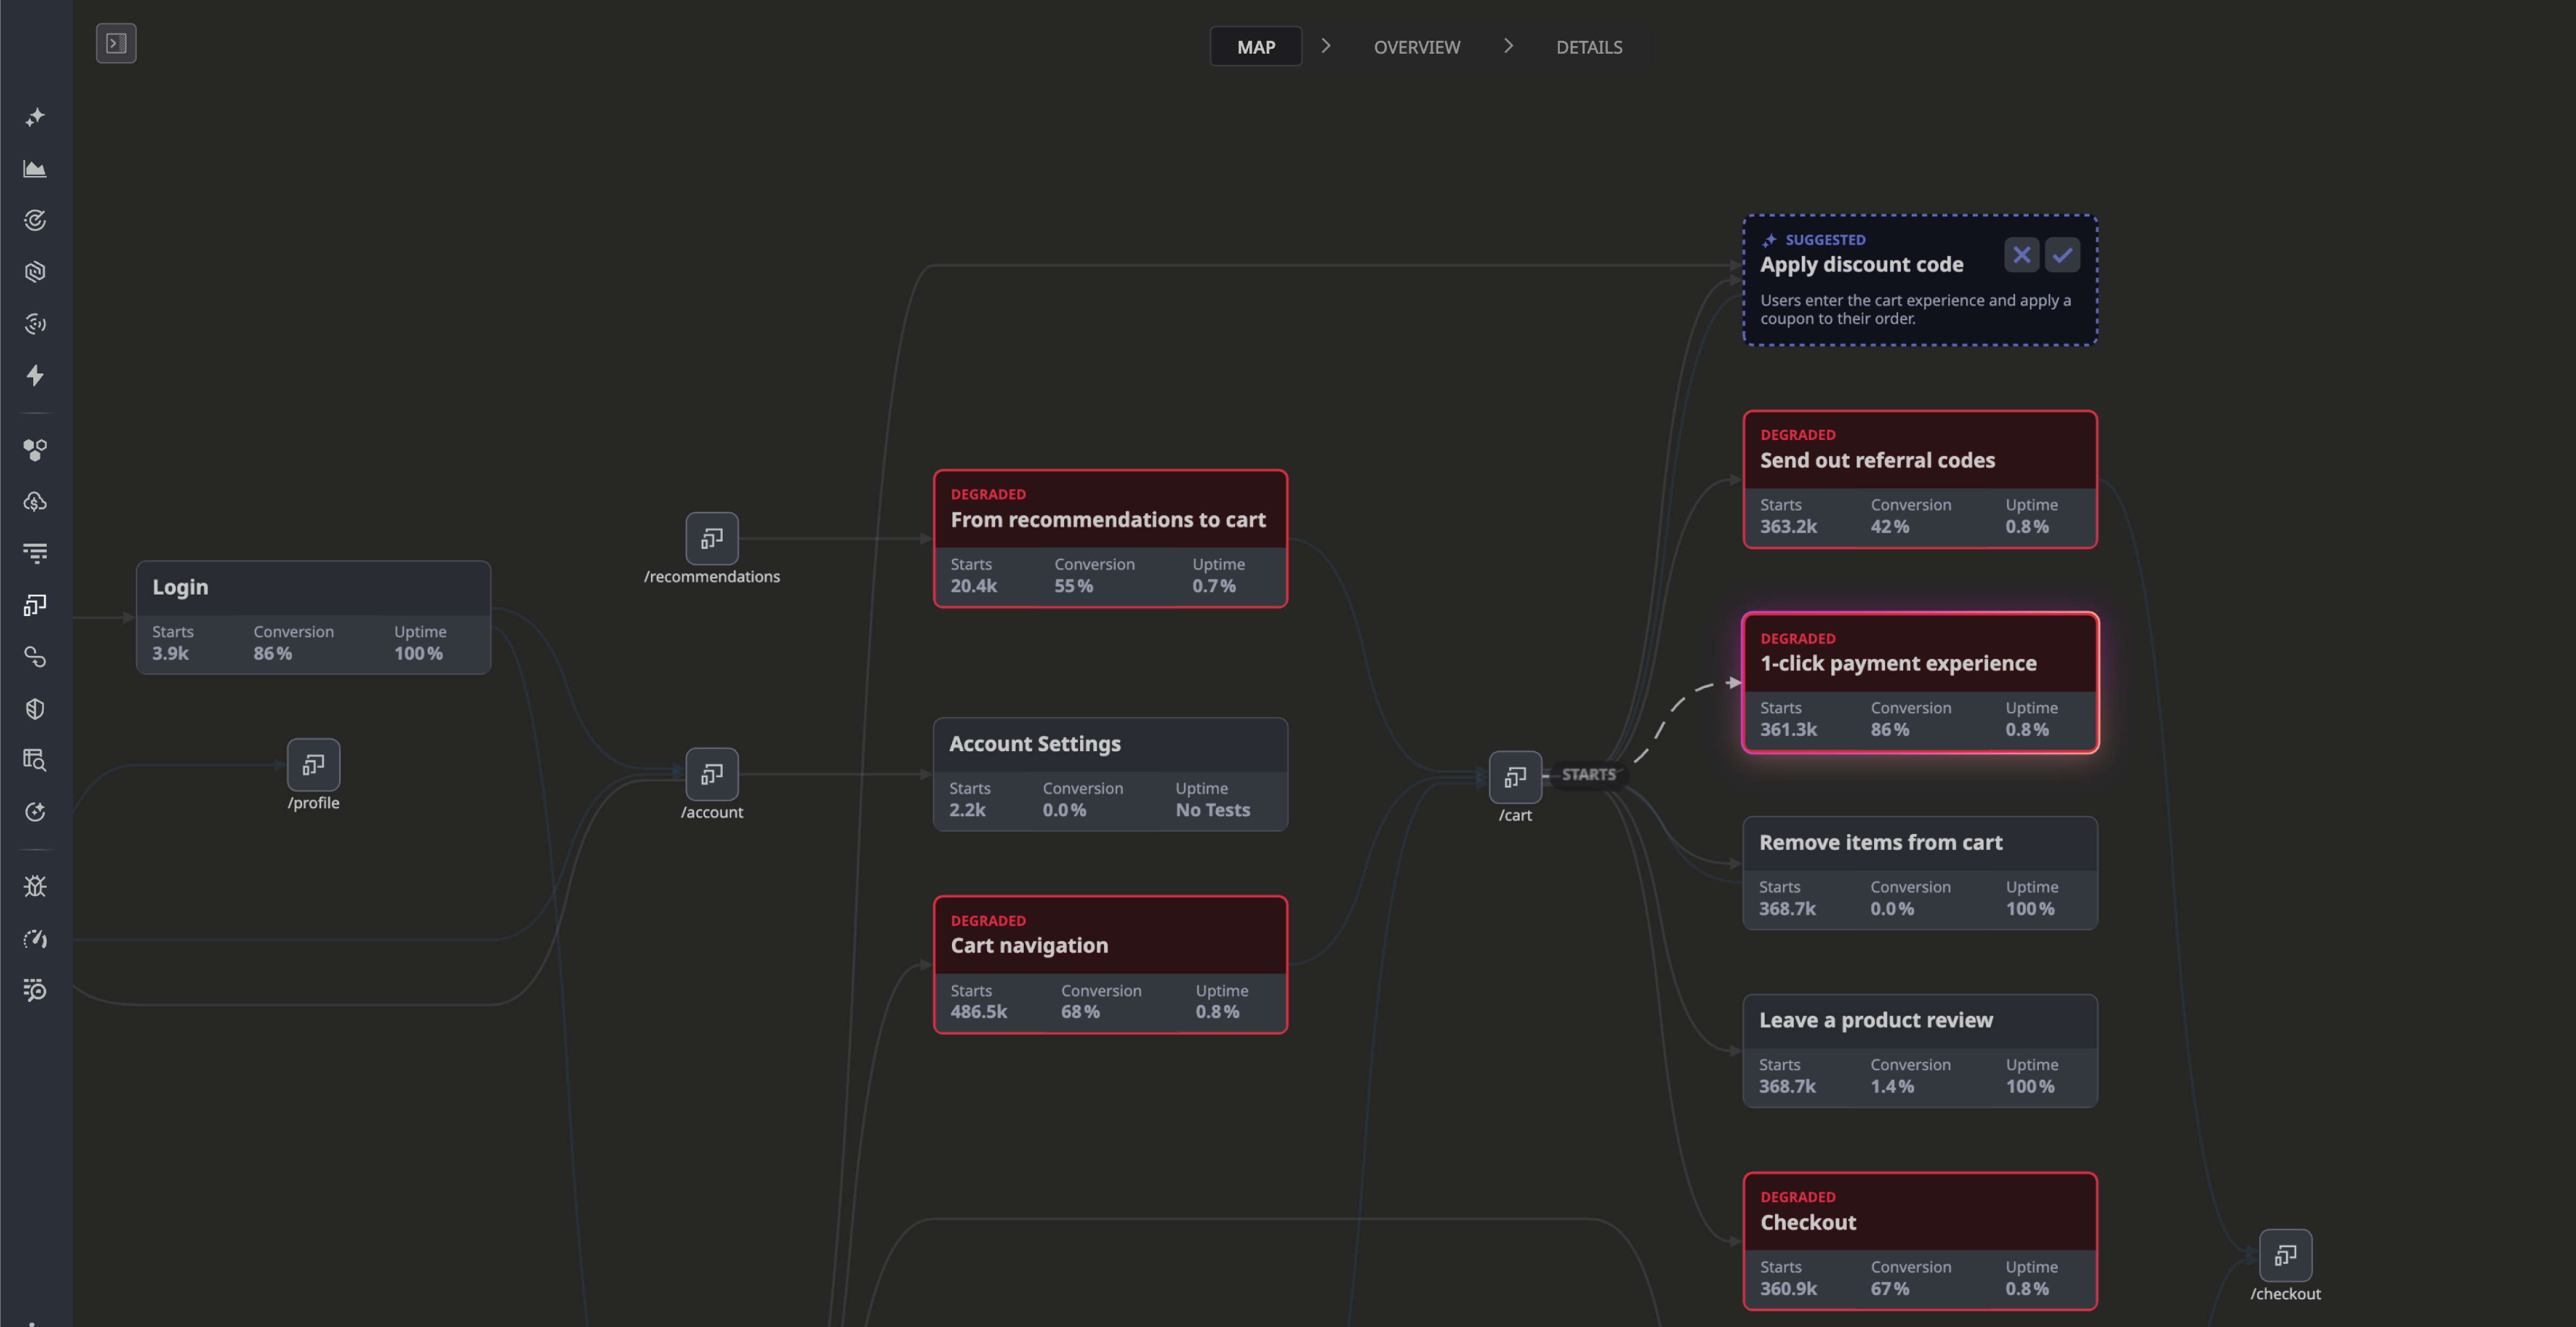Open the linked path icon in sidebar
2576x1327 pixels.
35,657
